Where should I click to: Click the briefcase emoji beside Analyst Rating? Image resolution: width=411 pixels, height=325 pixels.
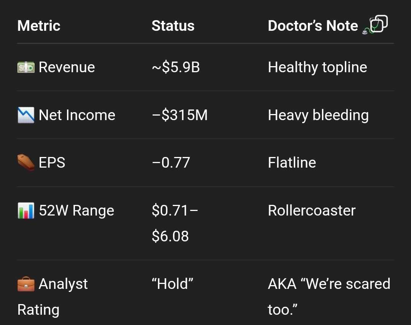click(26, 284)
